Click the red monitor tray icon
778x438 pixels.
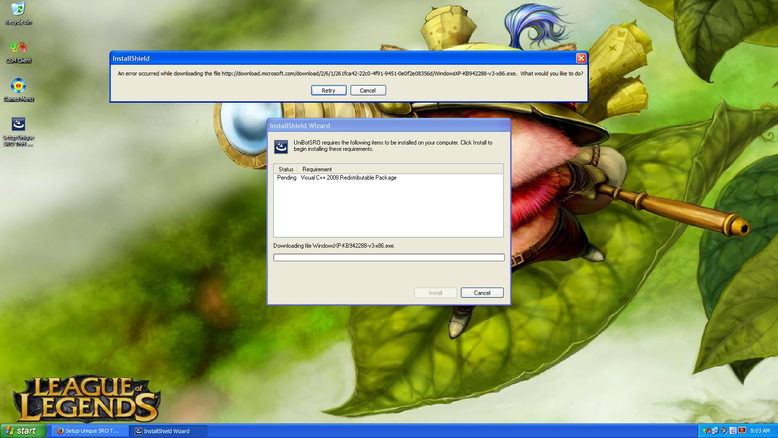[742, 430]
